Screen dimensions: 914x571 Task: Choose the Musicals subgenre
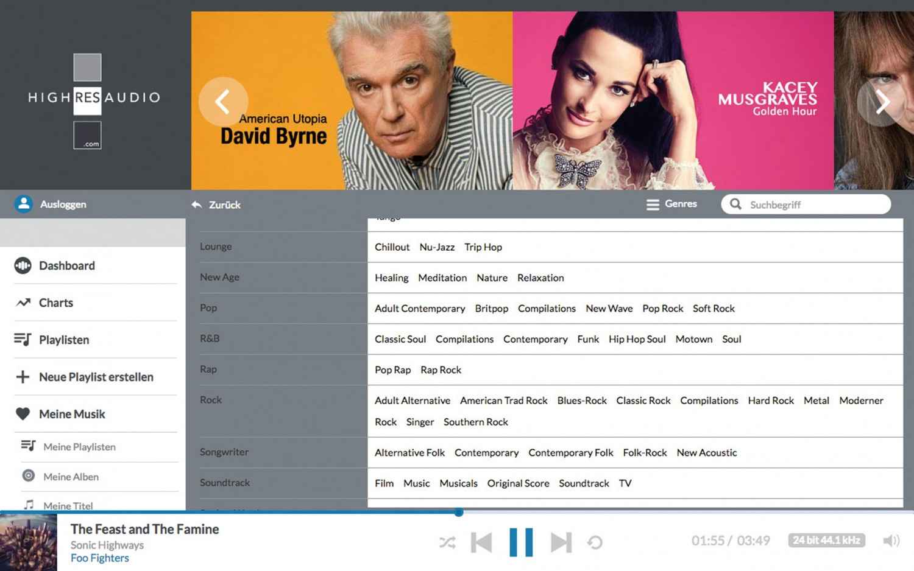[458, 483]
